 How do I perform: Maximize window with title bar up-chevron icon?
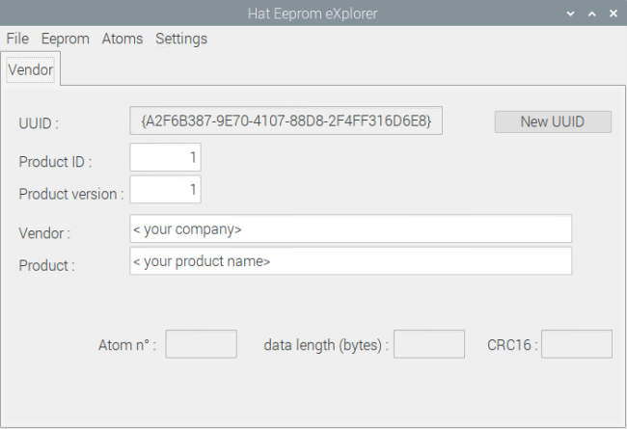[x=592, y=14]
